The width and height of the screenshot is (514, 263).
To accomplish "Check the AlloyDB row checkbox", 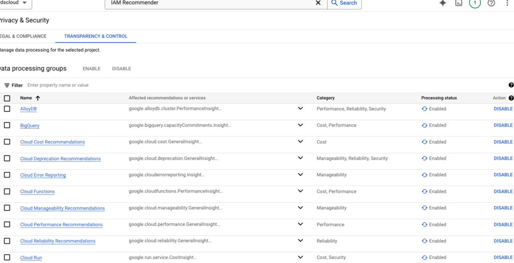I will pyautogui.click(x=7, y=109).
